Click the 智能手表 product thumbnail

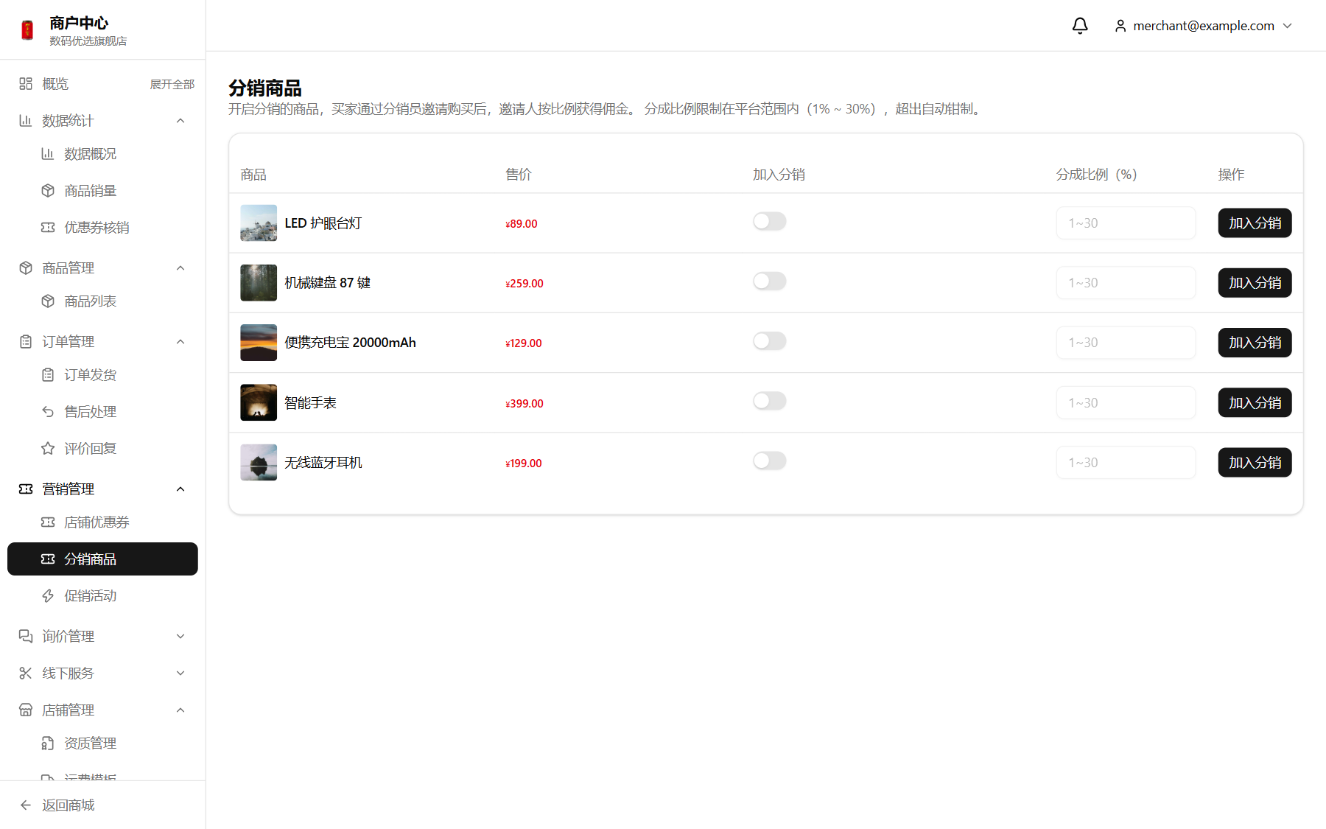(259, 402)
